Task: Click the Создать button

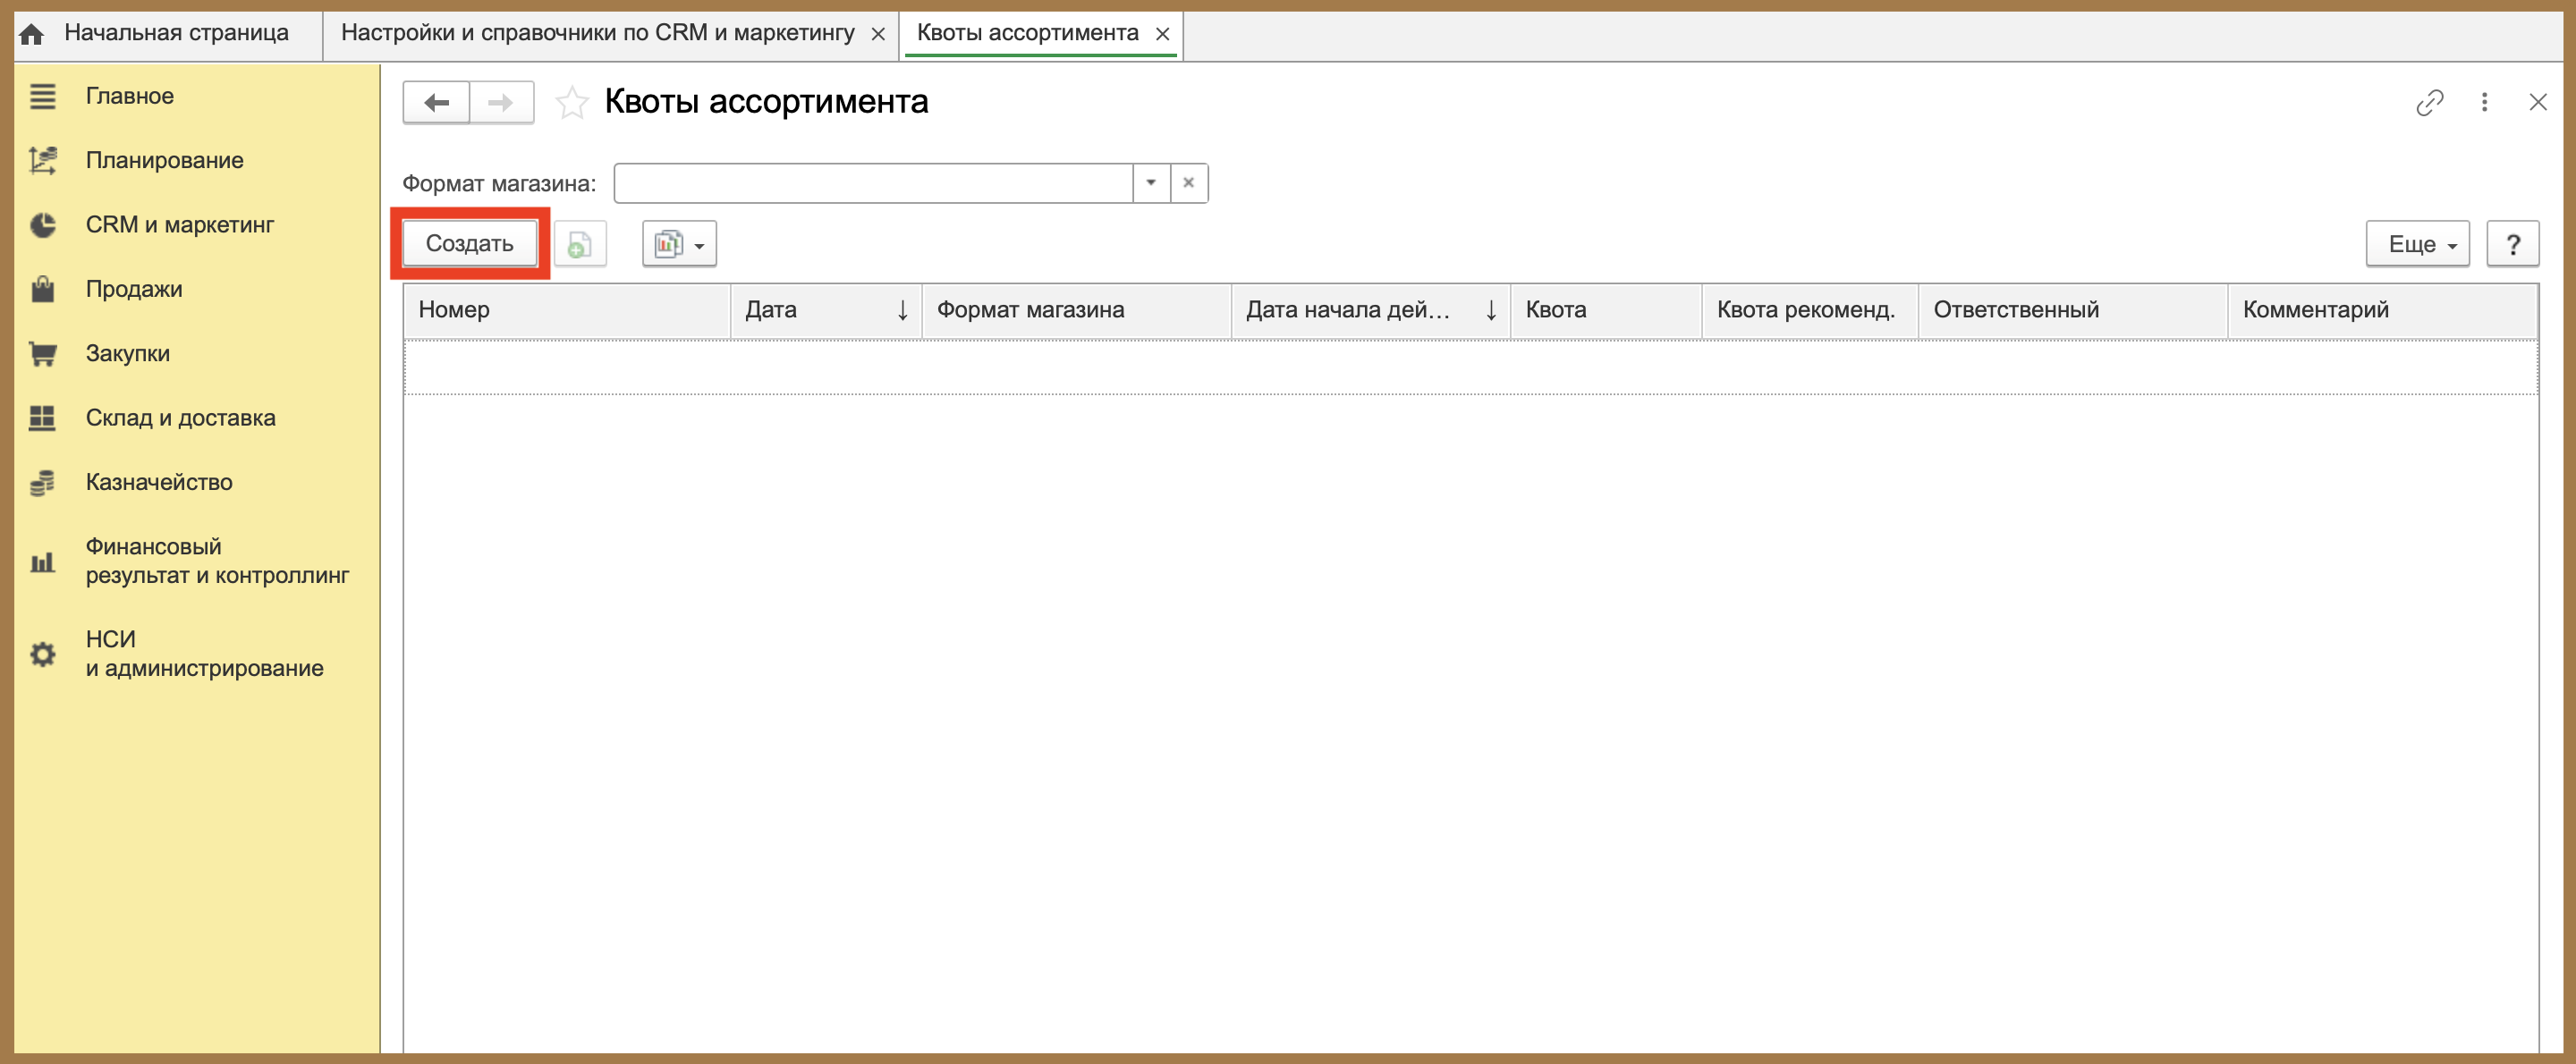Action: click(469, 243)
